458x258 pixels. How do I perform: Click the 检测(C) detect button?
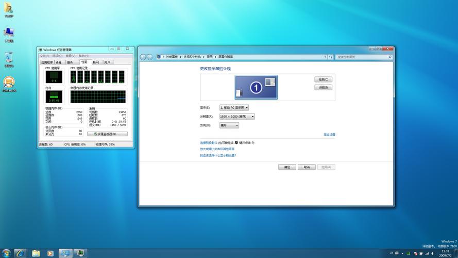323,79
